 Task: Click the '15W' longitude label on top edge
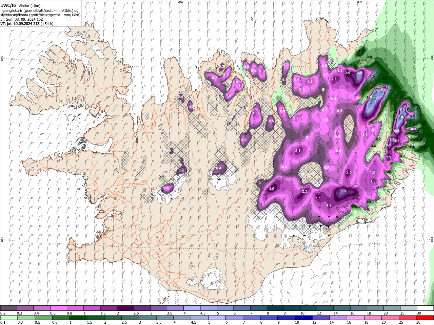(x=359, y=2)
